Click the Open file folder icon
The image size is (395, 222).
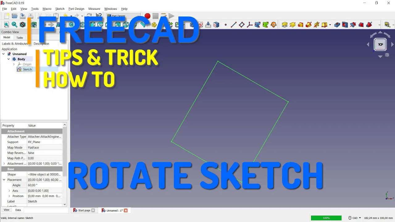[15, 16]
